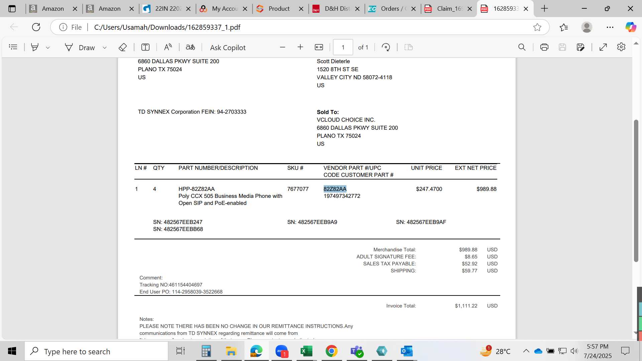Image resolution: width=642 pixels, height=361 pixels.
Task: Open the Translate tool
Action: [190, 47]
